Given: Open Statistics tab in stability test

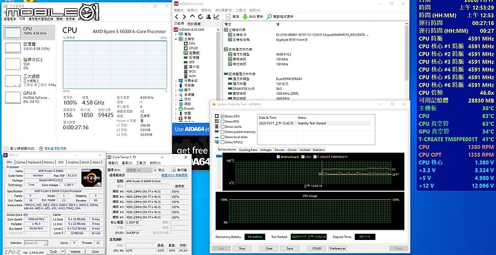Looking at the screenshot, I should tap(318, 150).
